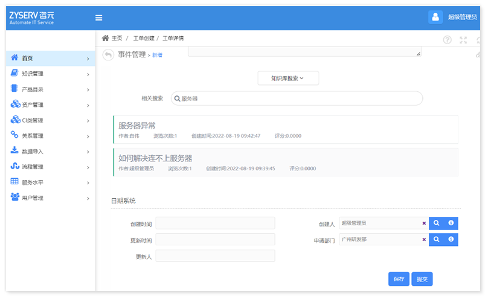Expand the 服务水平 chevron

click(x=88, y=183)
